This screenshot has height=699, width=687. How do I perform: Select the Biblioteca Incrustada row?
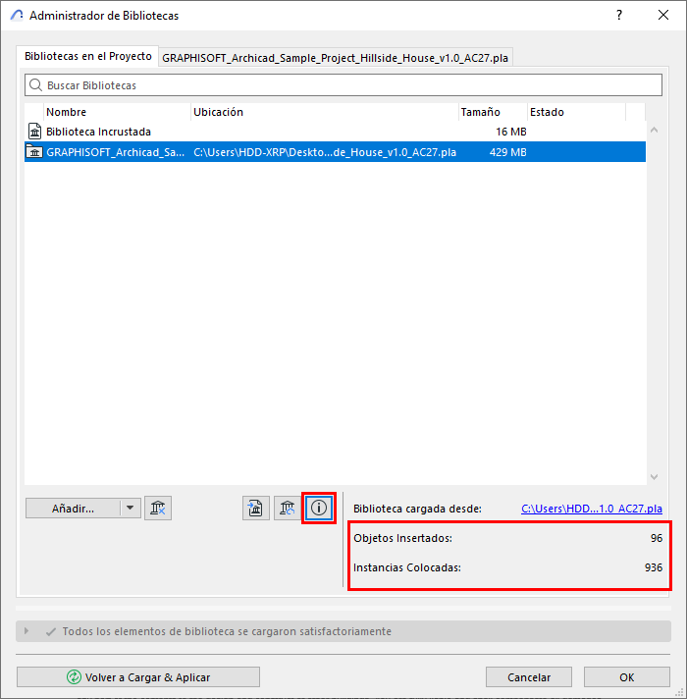pyautogui.click(x=335, y=132)
